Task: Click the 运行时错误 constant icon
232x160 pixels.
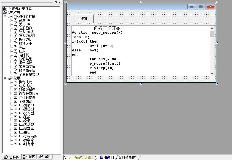Action: click(x=16, y=97)
